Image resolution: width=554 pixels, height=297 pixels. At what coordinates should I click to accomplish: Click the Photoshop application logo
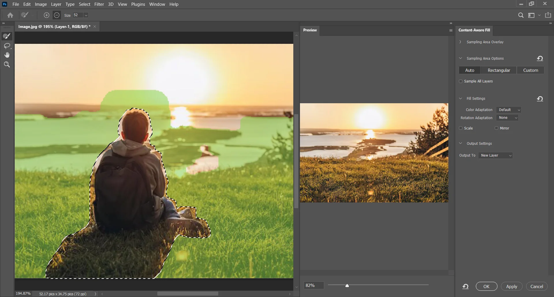pos(5,4)
